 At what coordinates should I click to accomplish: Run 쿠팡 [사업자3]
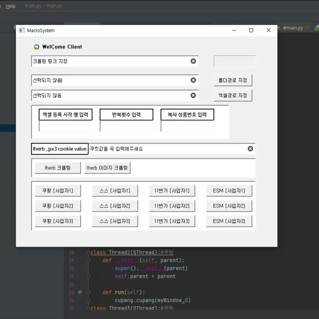pyautogui.click(x=58, y=221)
